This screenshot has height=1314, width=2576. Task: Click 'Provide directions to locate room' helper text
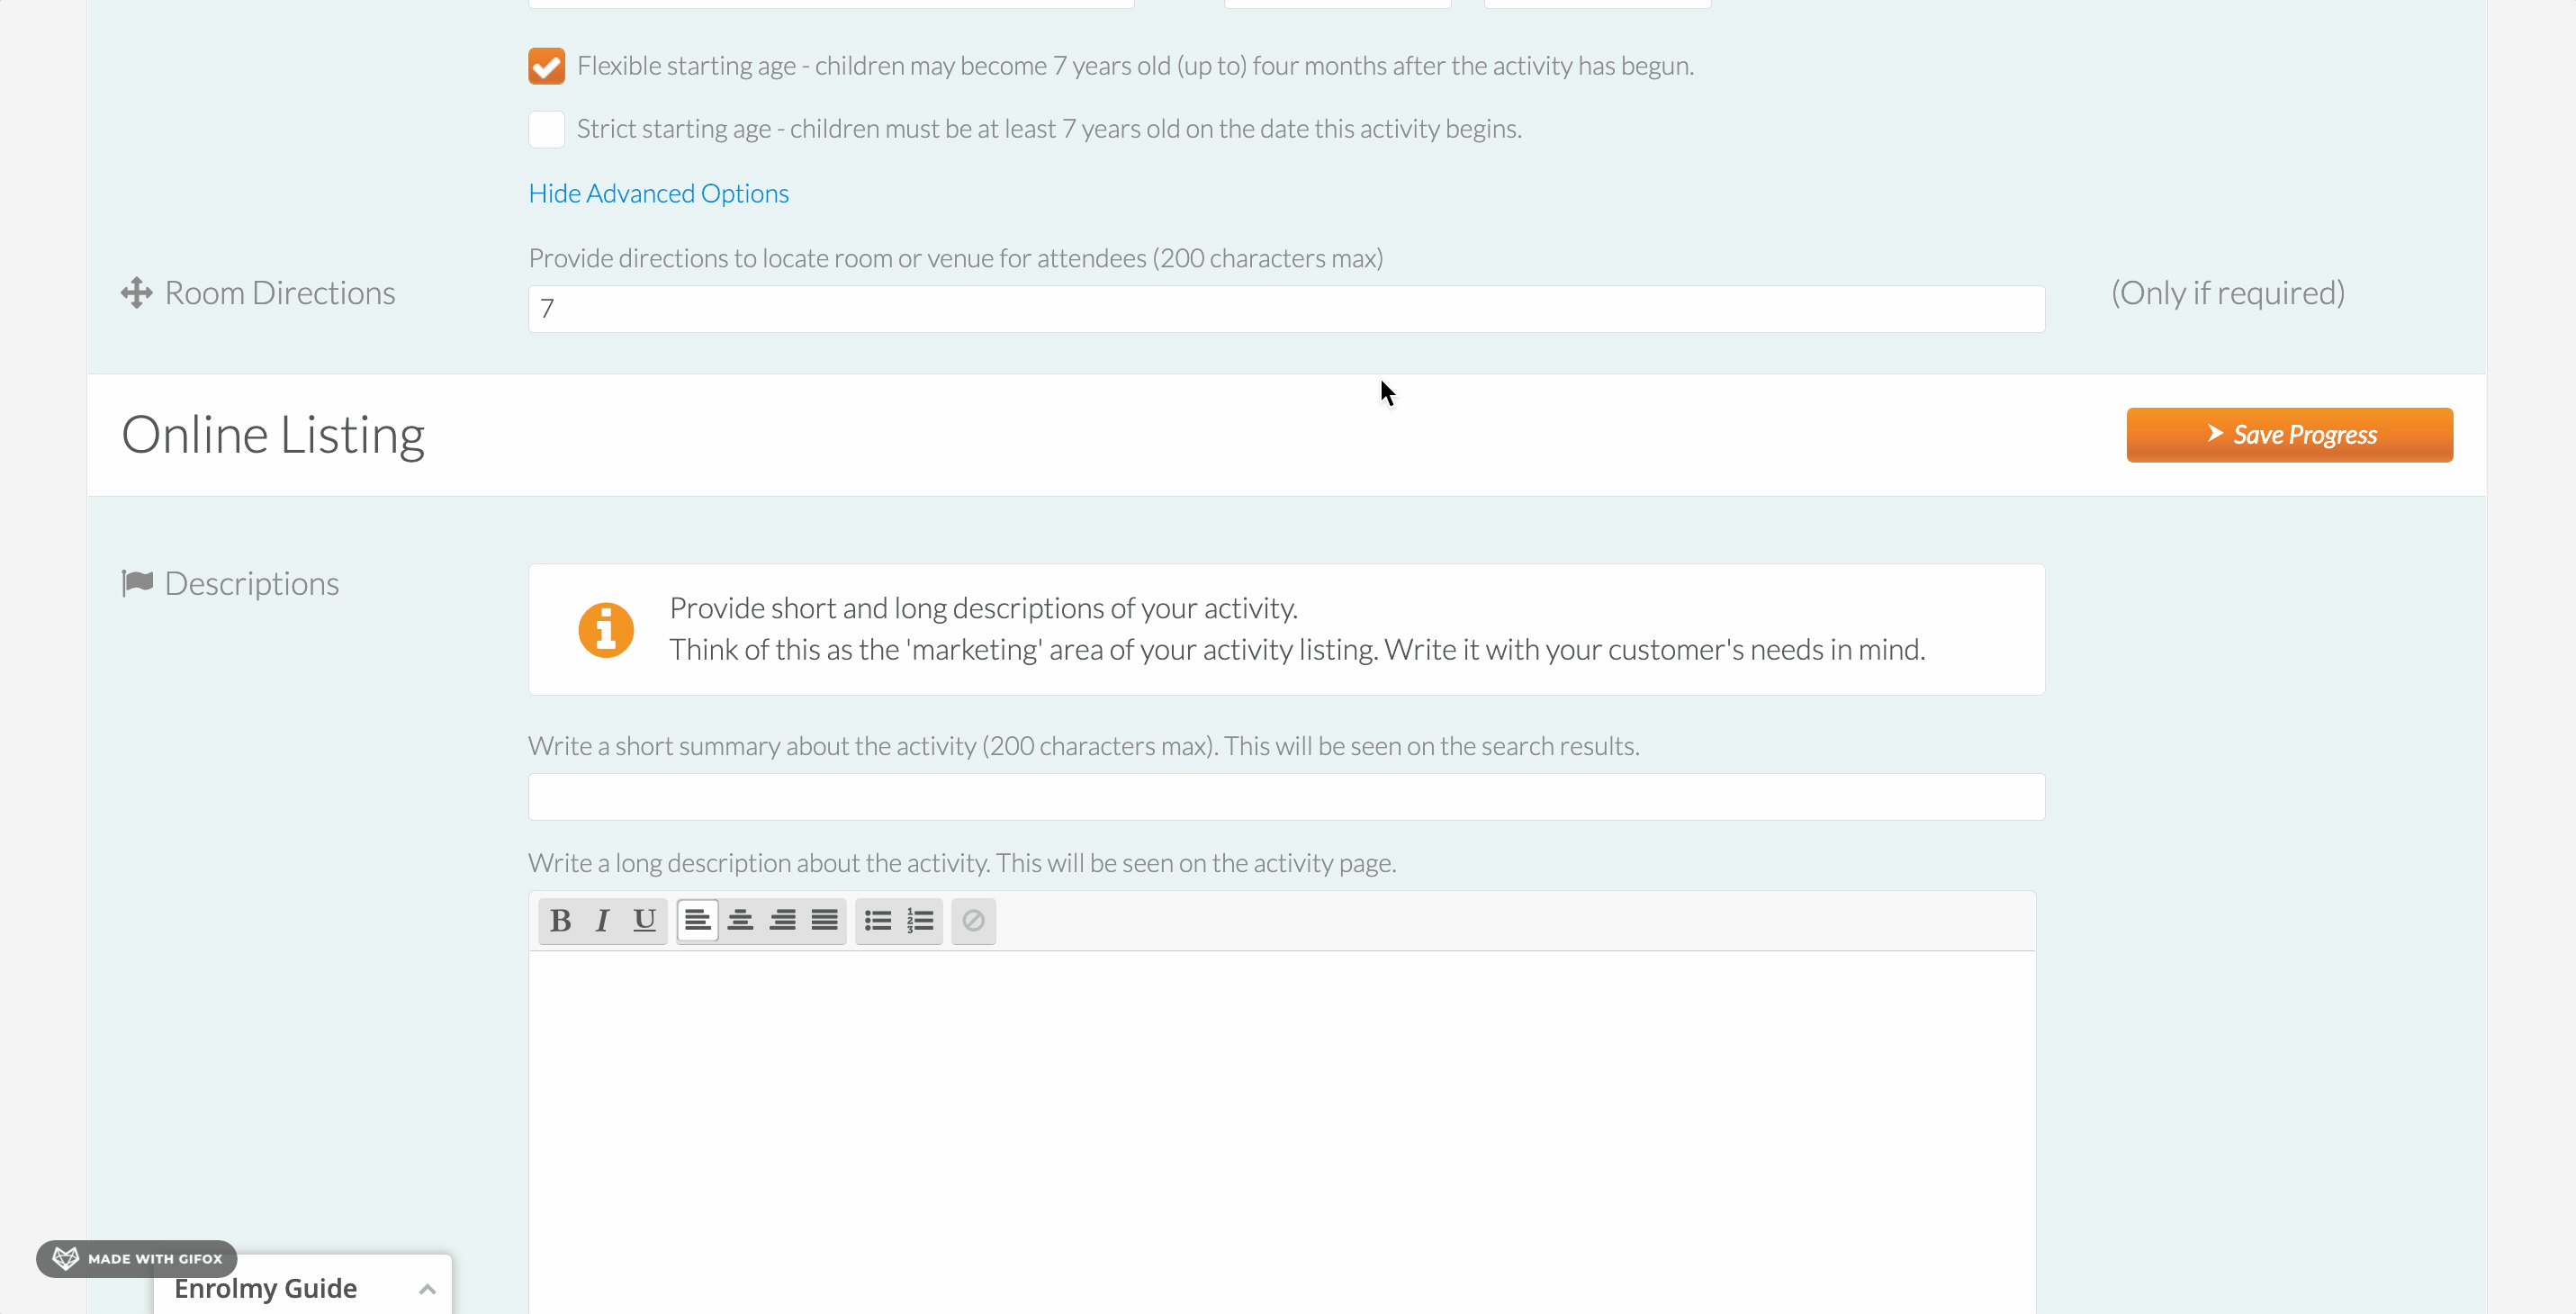(955, 258)
